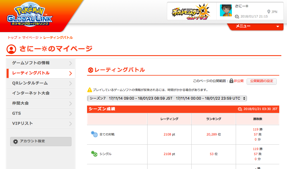287x169 pixels.
Task: Open アカウント設定 button
Action: click(x=41, y=141)
